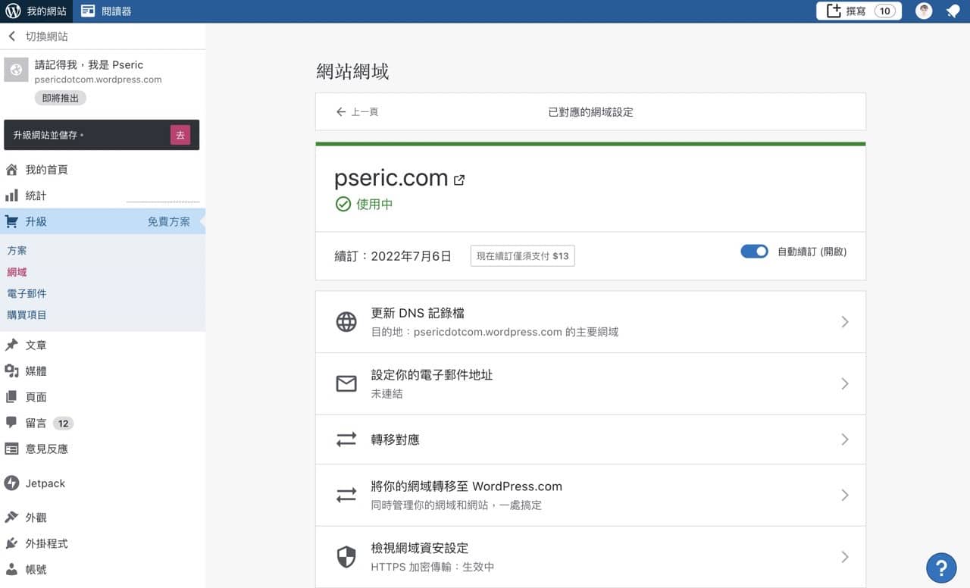Select 網域 submenu item

pos(17,272)
